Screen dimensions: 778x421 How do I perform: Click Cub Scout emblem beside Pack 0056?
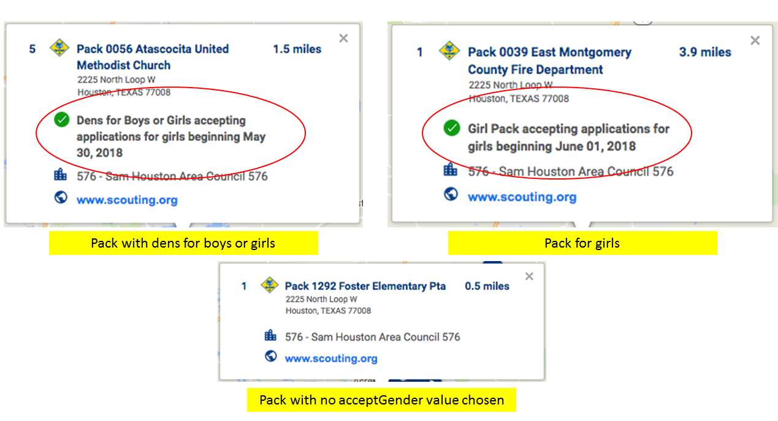pos(59,48)
